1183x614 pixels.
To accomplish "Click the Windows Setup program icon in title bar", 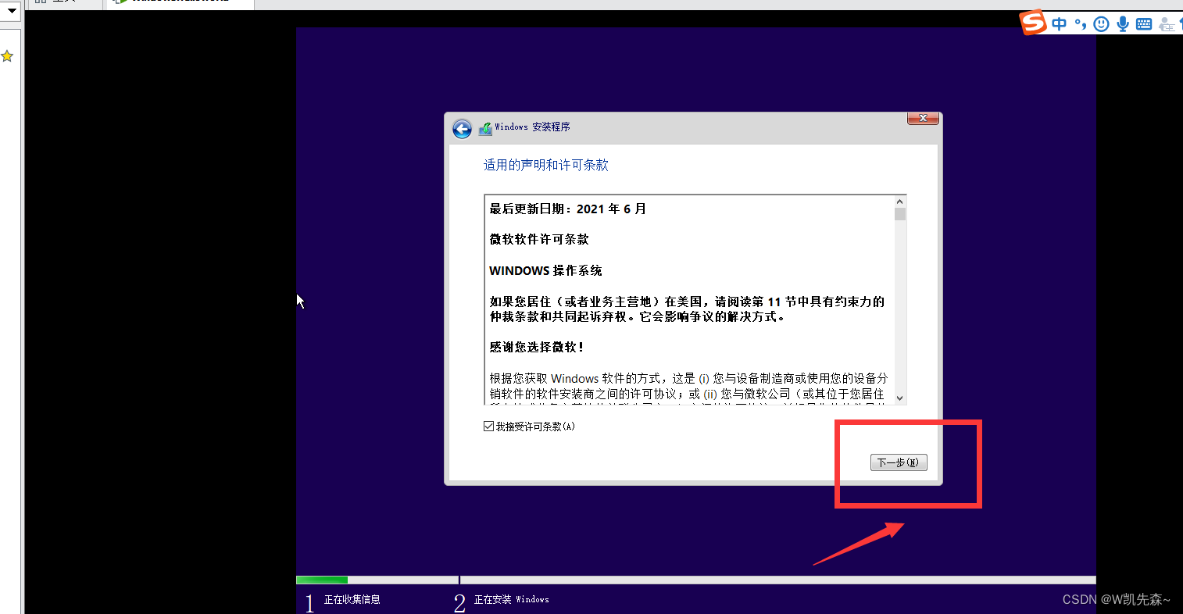I will [485, 129].
